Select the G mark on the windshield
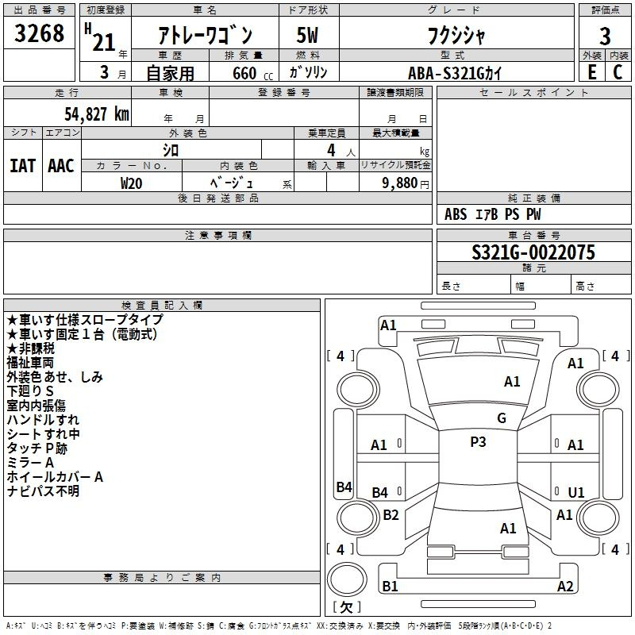 coord(501,418)
